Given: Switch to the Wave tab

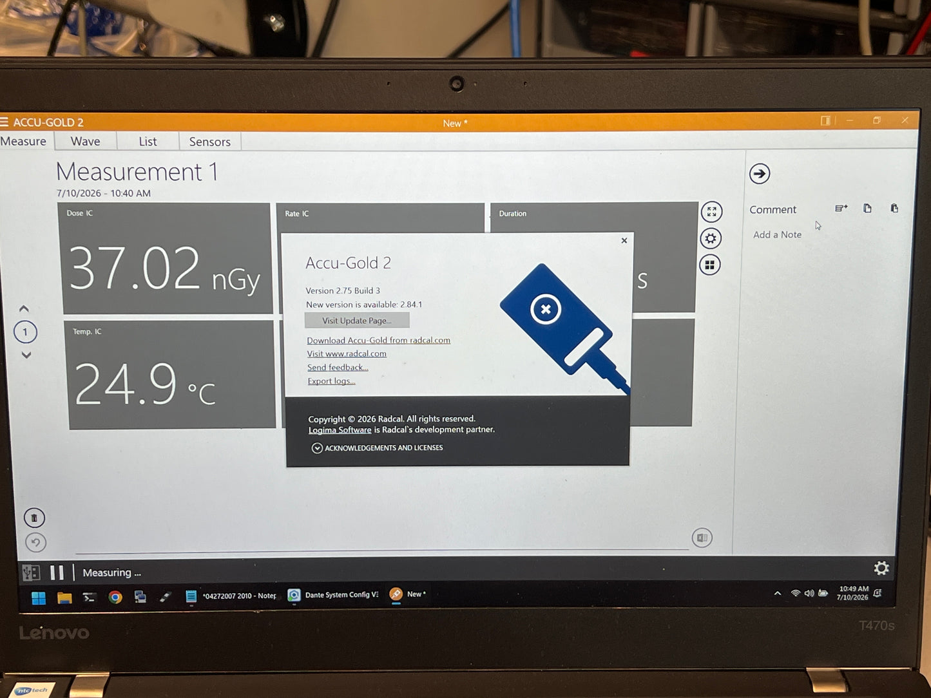Looking at the screenshot, I should coord(85,142).
